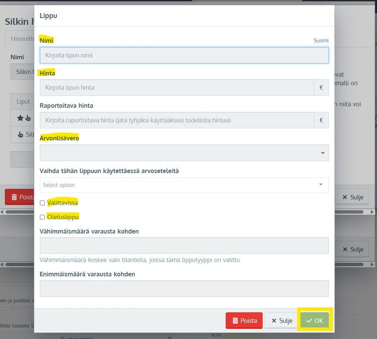Image resolution: width=377 pixels, height=339 pixels.
Task: Click the Raportoitava hinta input field
Action: coord(177,120)
